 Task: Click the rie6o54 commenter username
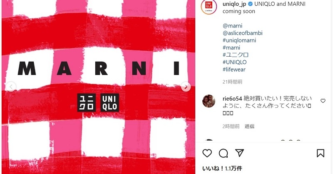click(232, 99)
